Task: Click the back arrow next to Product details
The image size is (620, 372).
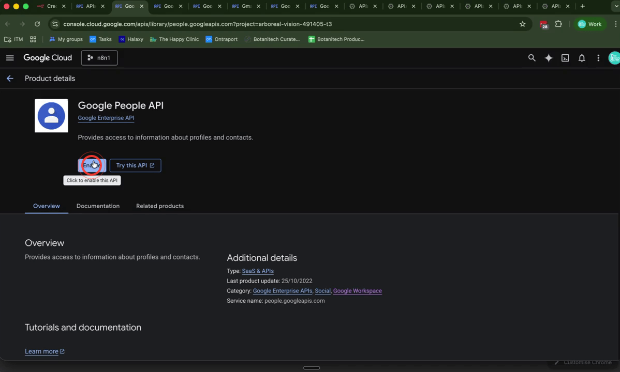Action: pyautogui.click(x=10, y=78)
